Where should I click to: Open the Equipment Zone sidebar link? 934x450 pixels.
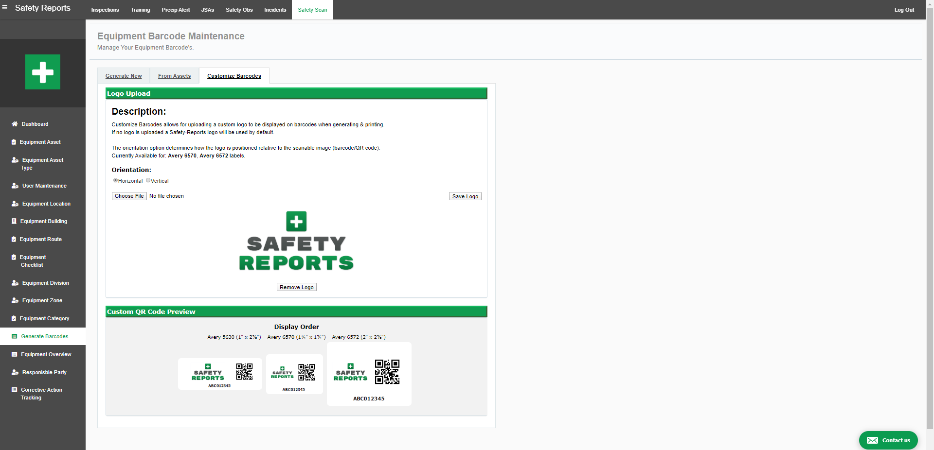click(42, 300)
